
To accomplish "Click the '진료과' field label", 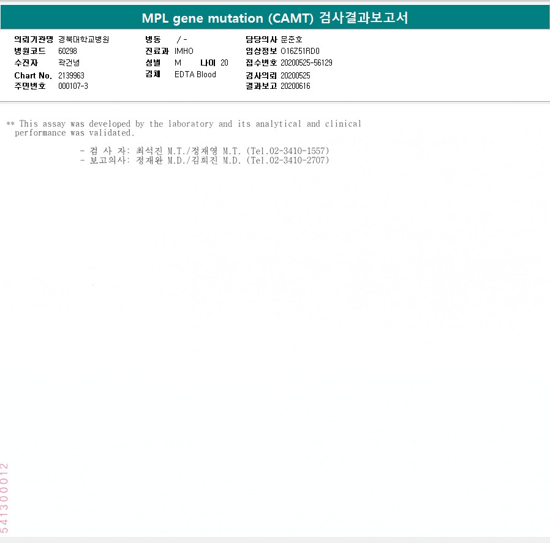I will coord(157,51).
